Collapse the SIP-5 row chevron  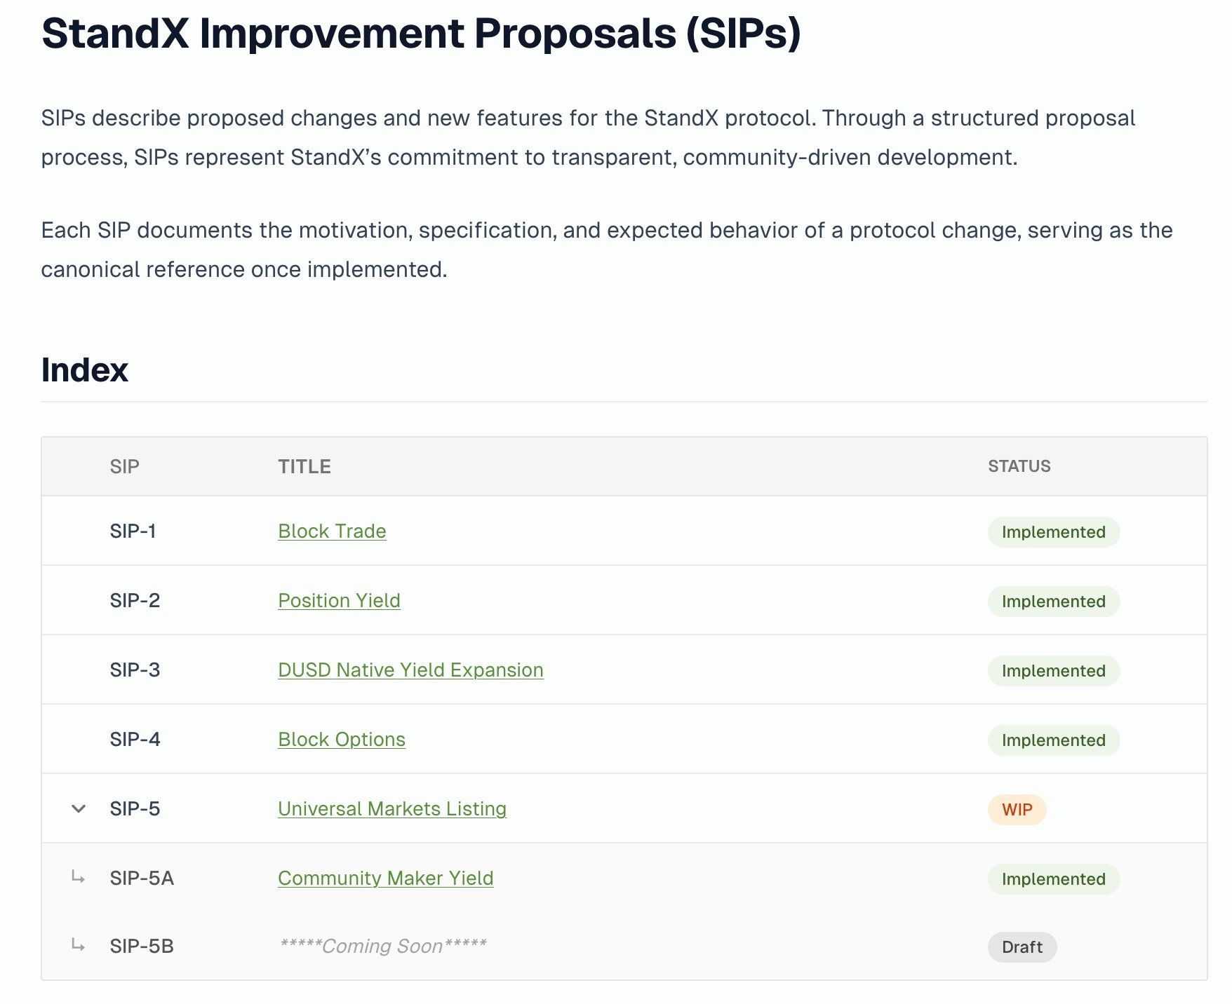[79, 808]
